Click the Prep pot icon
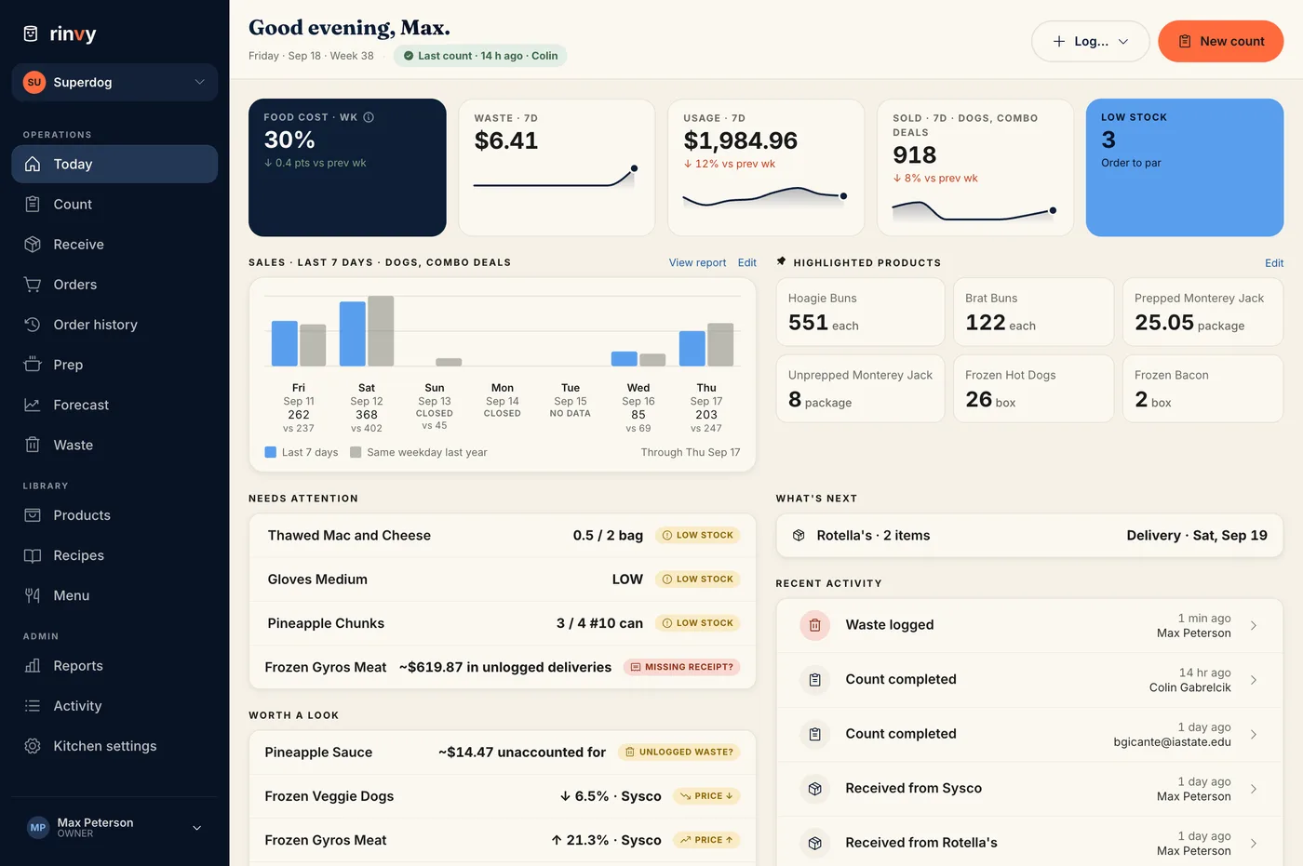Screen dimensions: 1303x866 (x=33, y=365)
